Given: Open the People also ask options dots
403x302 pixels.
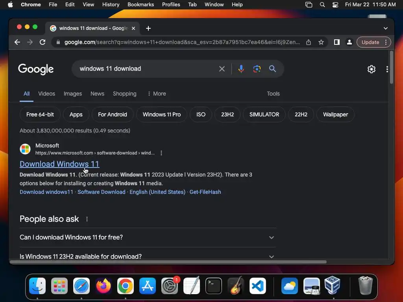Looking at the screenshot, I should tap(87, 219).
